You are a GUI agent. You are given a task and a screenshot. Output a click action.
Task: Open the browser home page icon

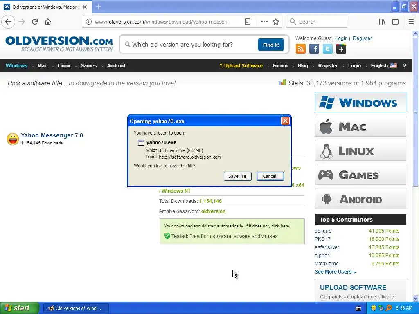[x=48, y=22]
